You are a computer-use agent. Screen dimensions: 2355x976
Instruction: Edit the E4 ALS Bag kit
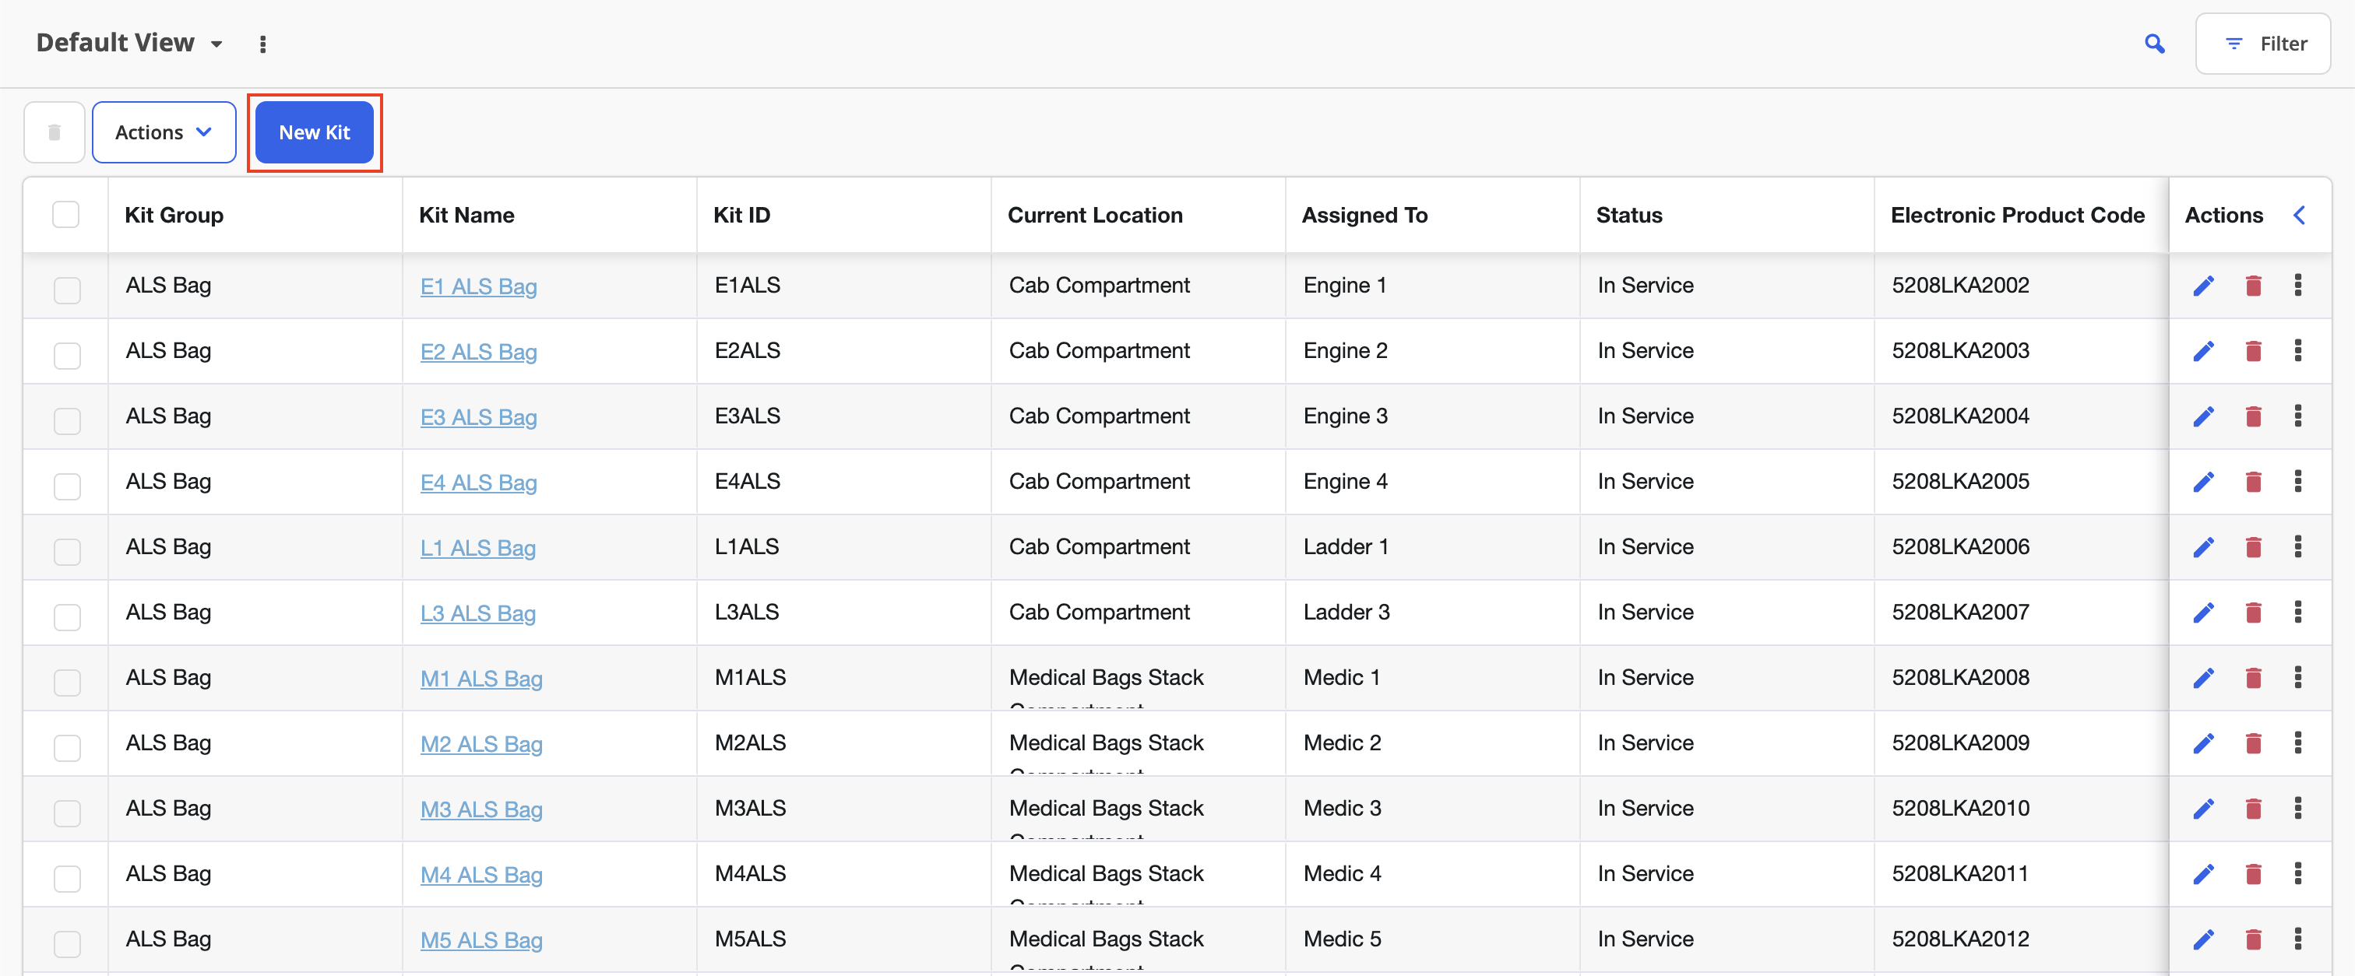[2203, 482]
